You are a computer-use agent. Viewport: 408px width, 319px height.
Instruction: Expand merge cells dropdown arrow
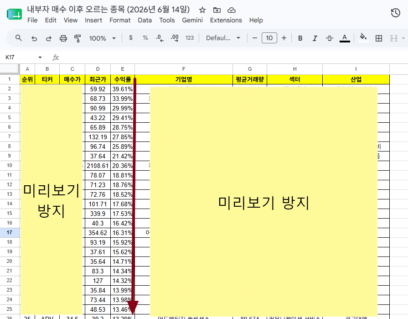(x=403, y=38)
